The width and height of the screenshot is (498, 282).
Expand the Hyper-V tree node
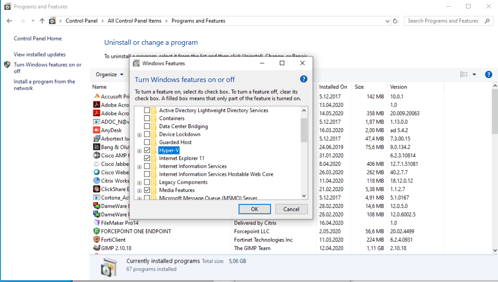pos(140,151)
